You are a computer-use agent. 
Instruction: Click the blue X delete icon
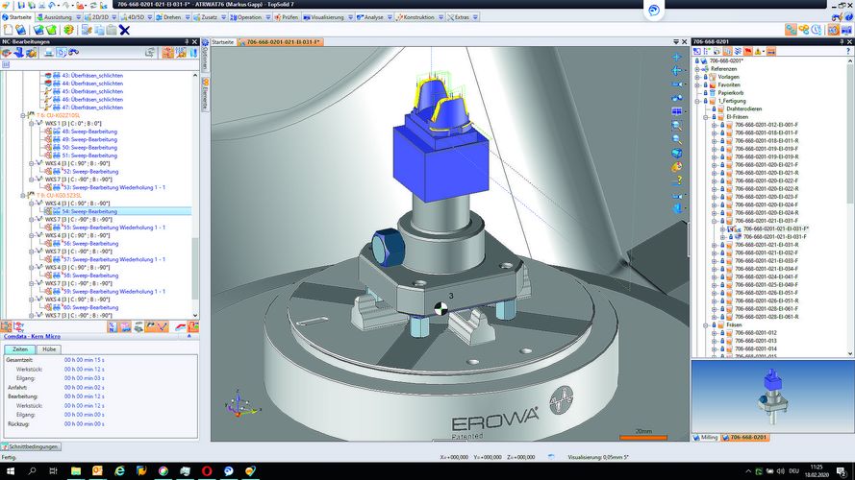click(124, 30)
